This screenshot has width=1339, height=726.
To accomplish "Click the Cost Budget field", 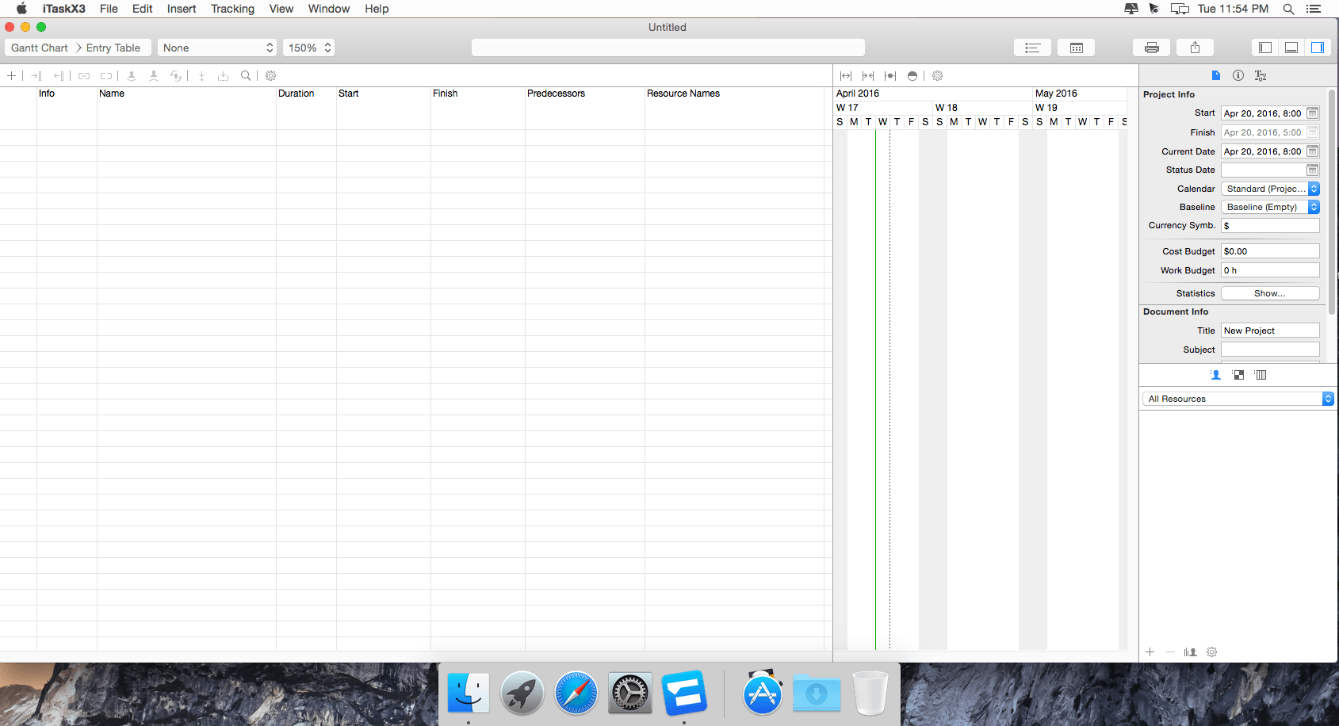I will coord(1270,251).
